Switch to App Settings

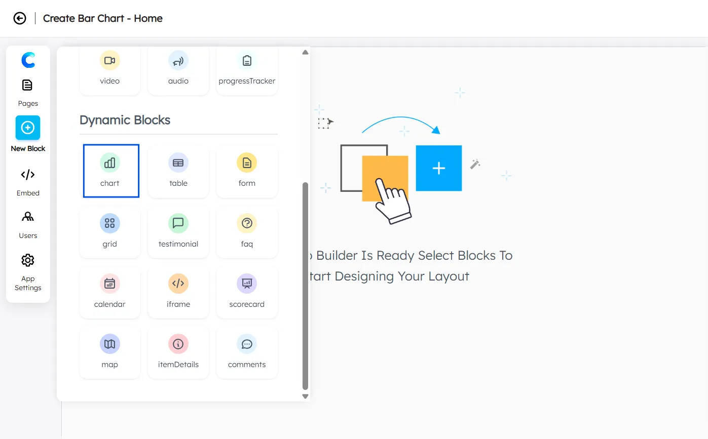click(x=28, y=271)
